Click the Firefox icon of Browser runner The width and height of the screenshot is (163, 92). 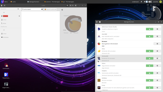point(99,44)
